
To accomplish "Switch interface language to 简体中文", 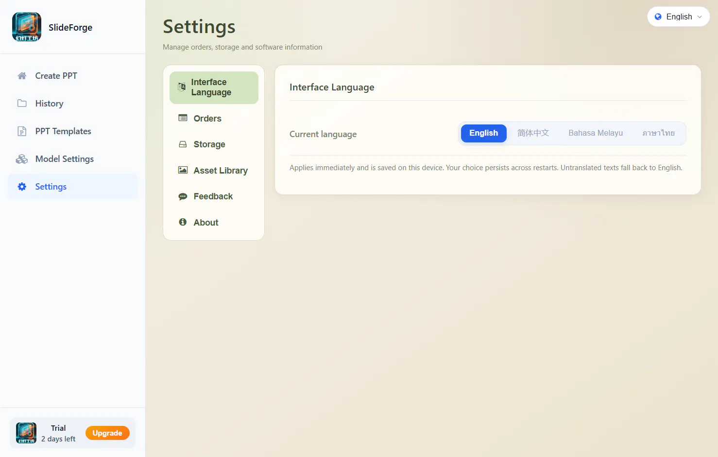I will pos(533,133).
